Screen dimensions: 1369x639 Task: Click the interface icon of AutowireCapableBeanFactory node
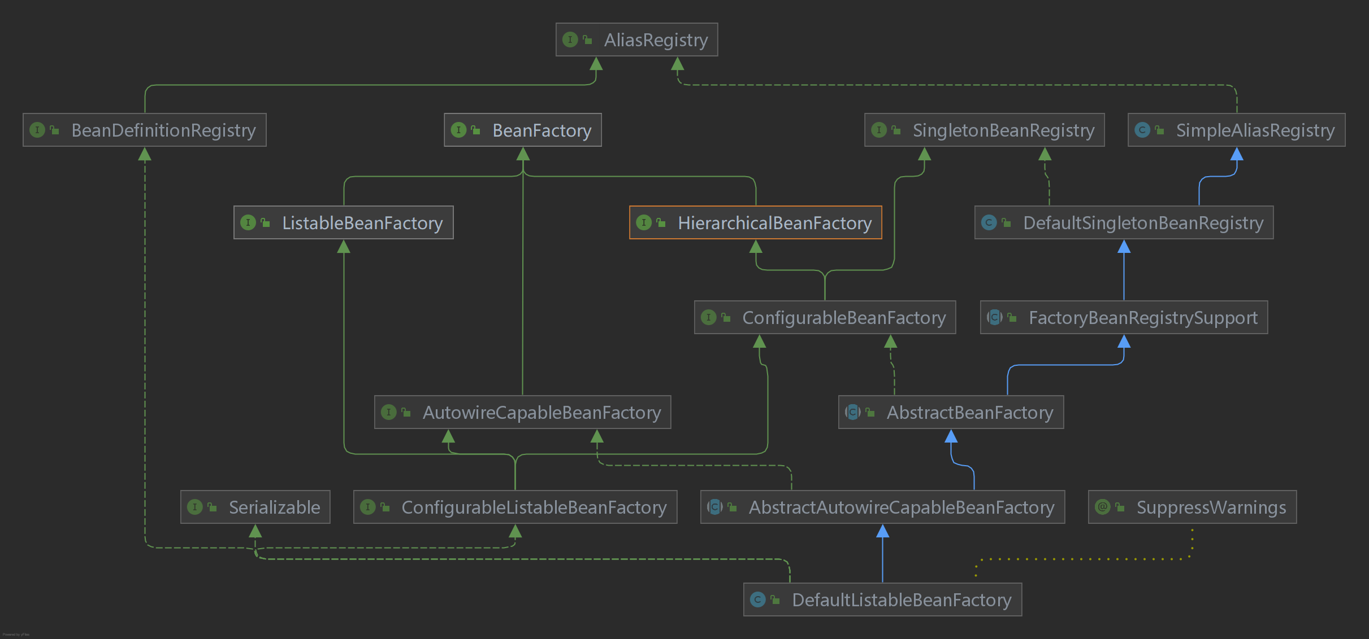(388, 412)
